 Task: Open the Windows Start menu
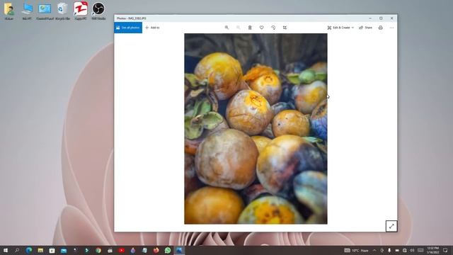pos(6,250)
